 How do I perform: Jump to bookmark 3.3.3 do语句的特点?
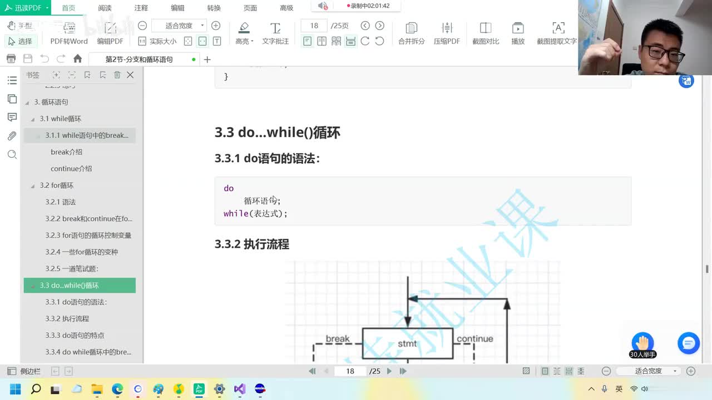75,335
